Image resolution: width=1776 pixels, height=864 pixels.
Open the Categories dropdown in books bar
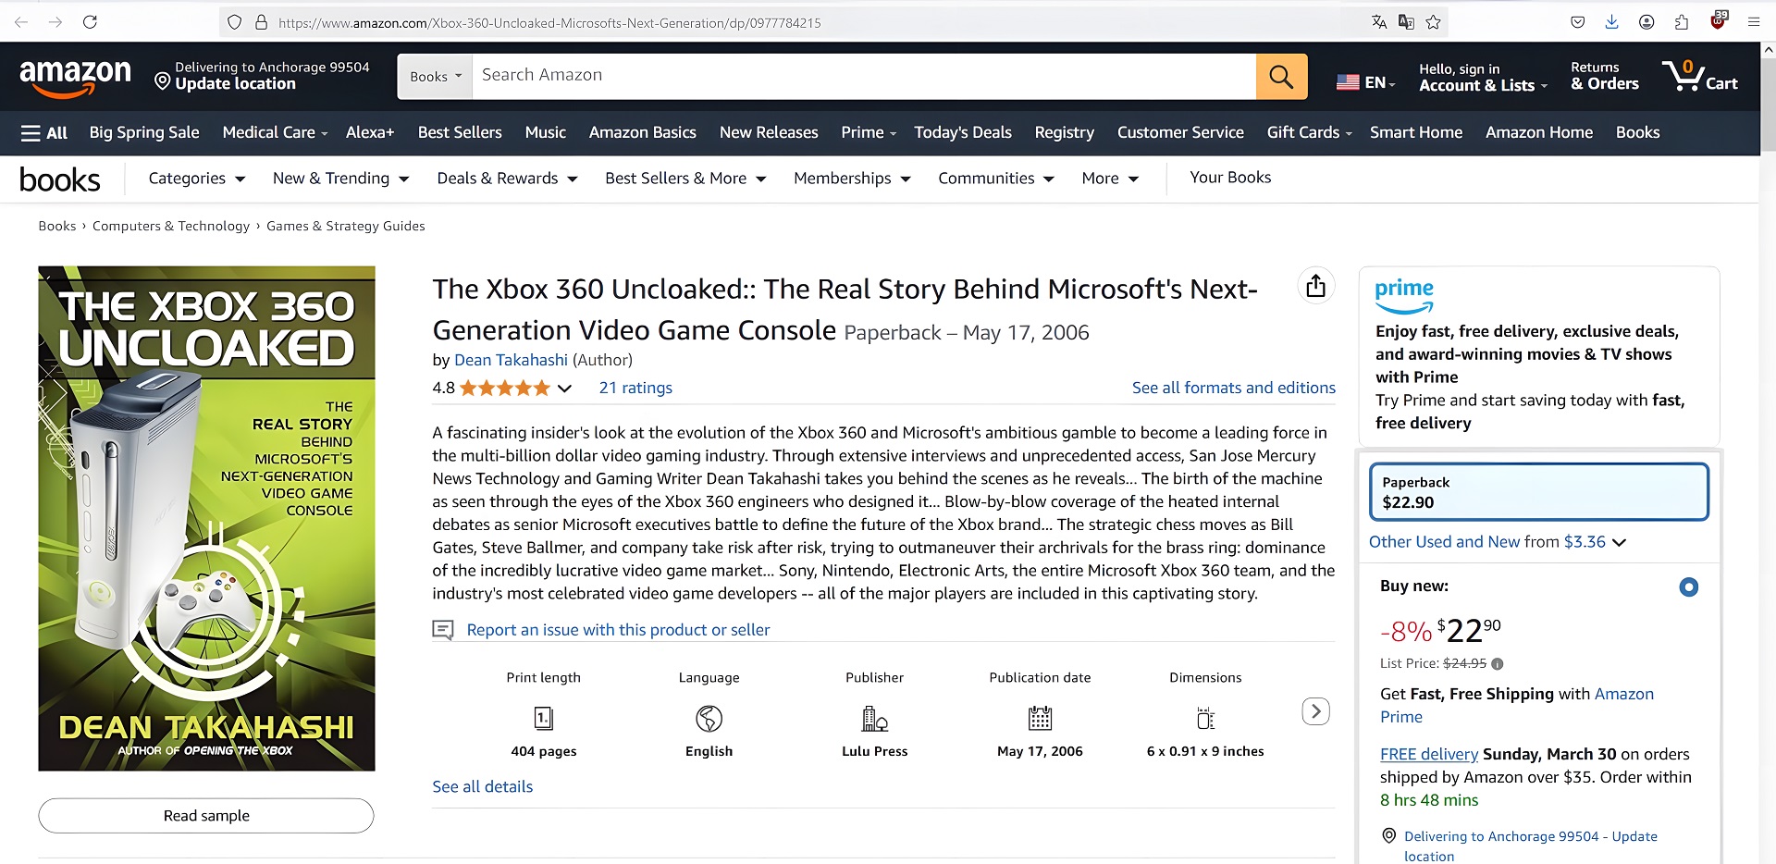click(x=196, y=179)
